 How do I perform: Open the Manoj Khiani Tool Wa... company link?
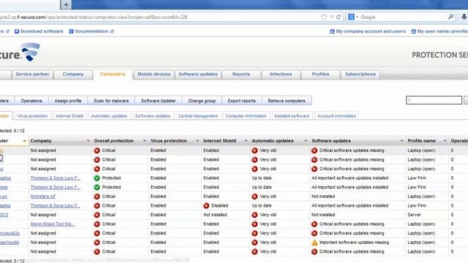[x=52, y=224]
